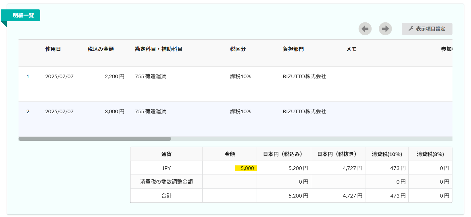Click the horizontal scrollbar thumb under the table

95,139
